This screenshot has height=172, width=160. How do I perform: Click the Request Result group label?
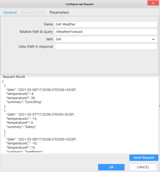[14, 77]
